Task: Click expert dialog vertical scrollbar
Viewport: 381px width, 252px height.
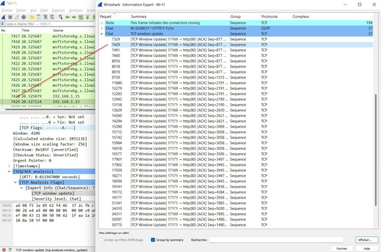Action: [376, 150]
